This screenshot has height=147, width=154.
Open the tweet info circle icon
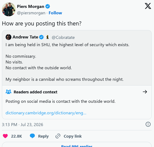pos(148,124)
